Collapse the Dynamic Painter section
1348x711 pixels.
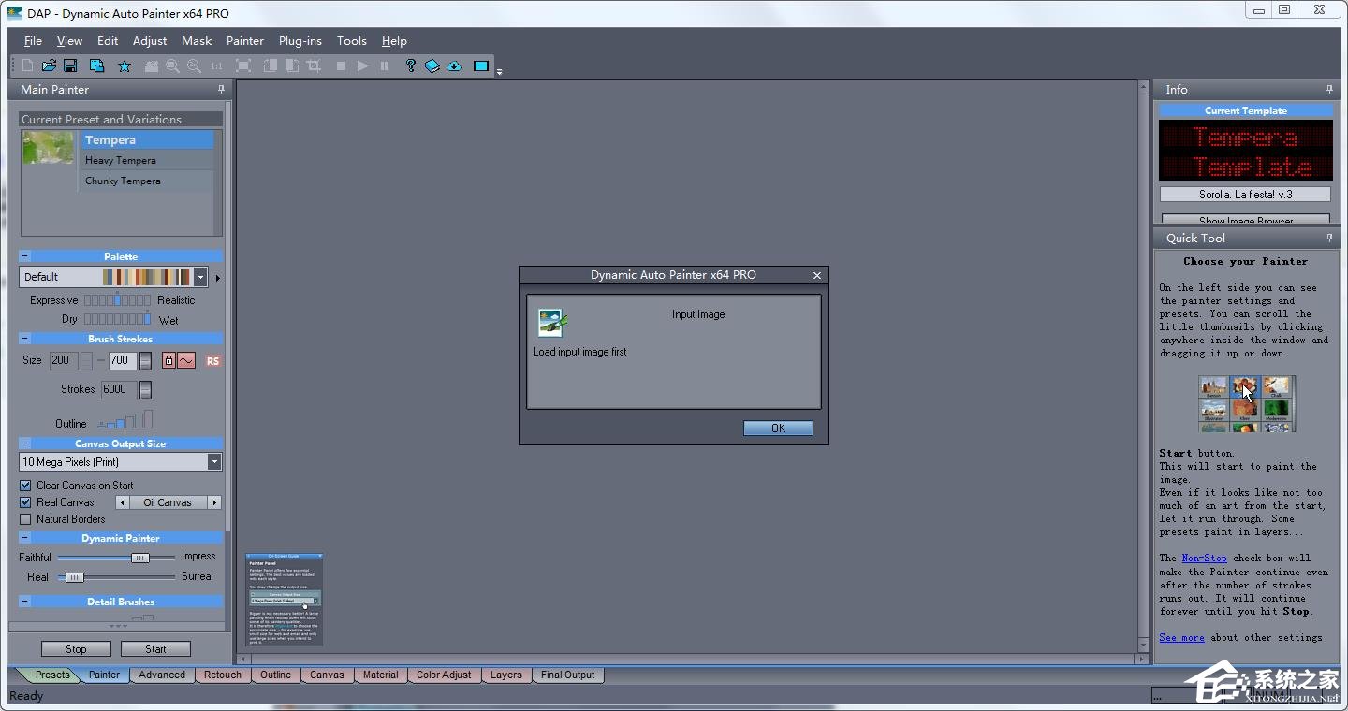[25, 538]
